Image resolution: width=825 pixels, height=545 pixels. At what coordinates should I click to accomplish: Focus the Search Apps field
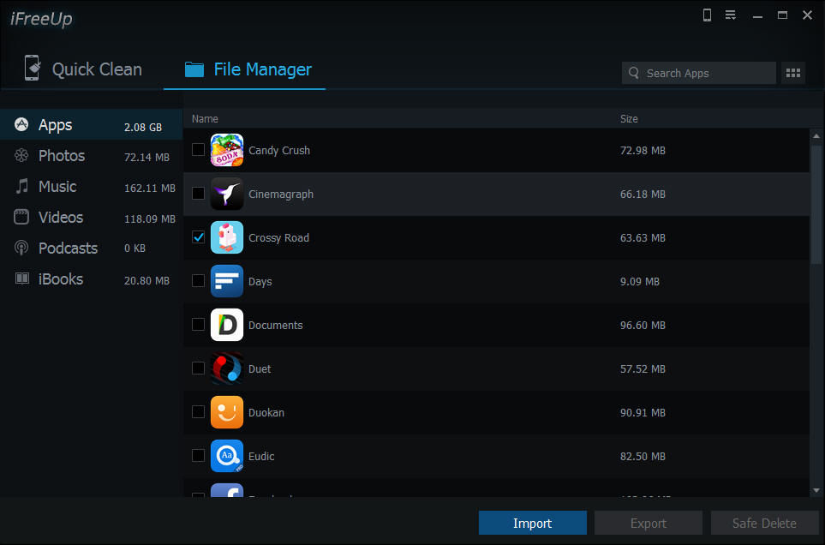698,73
